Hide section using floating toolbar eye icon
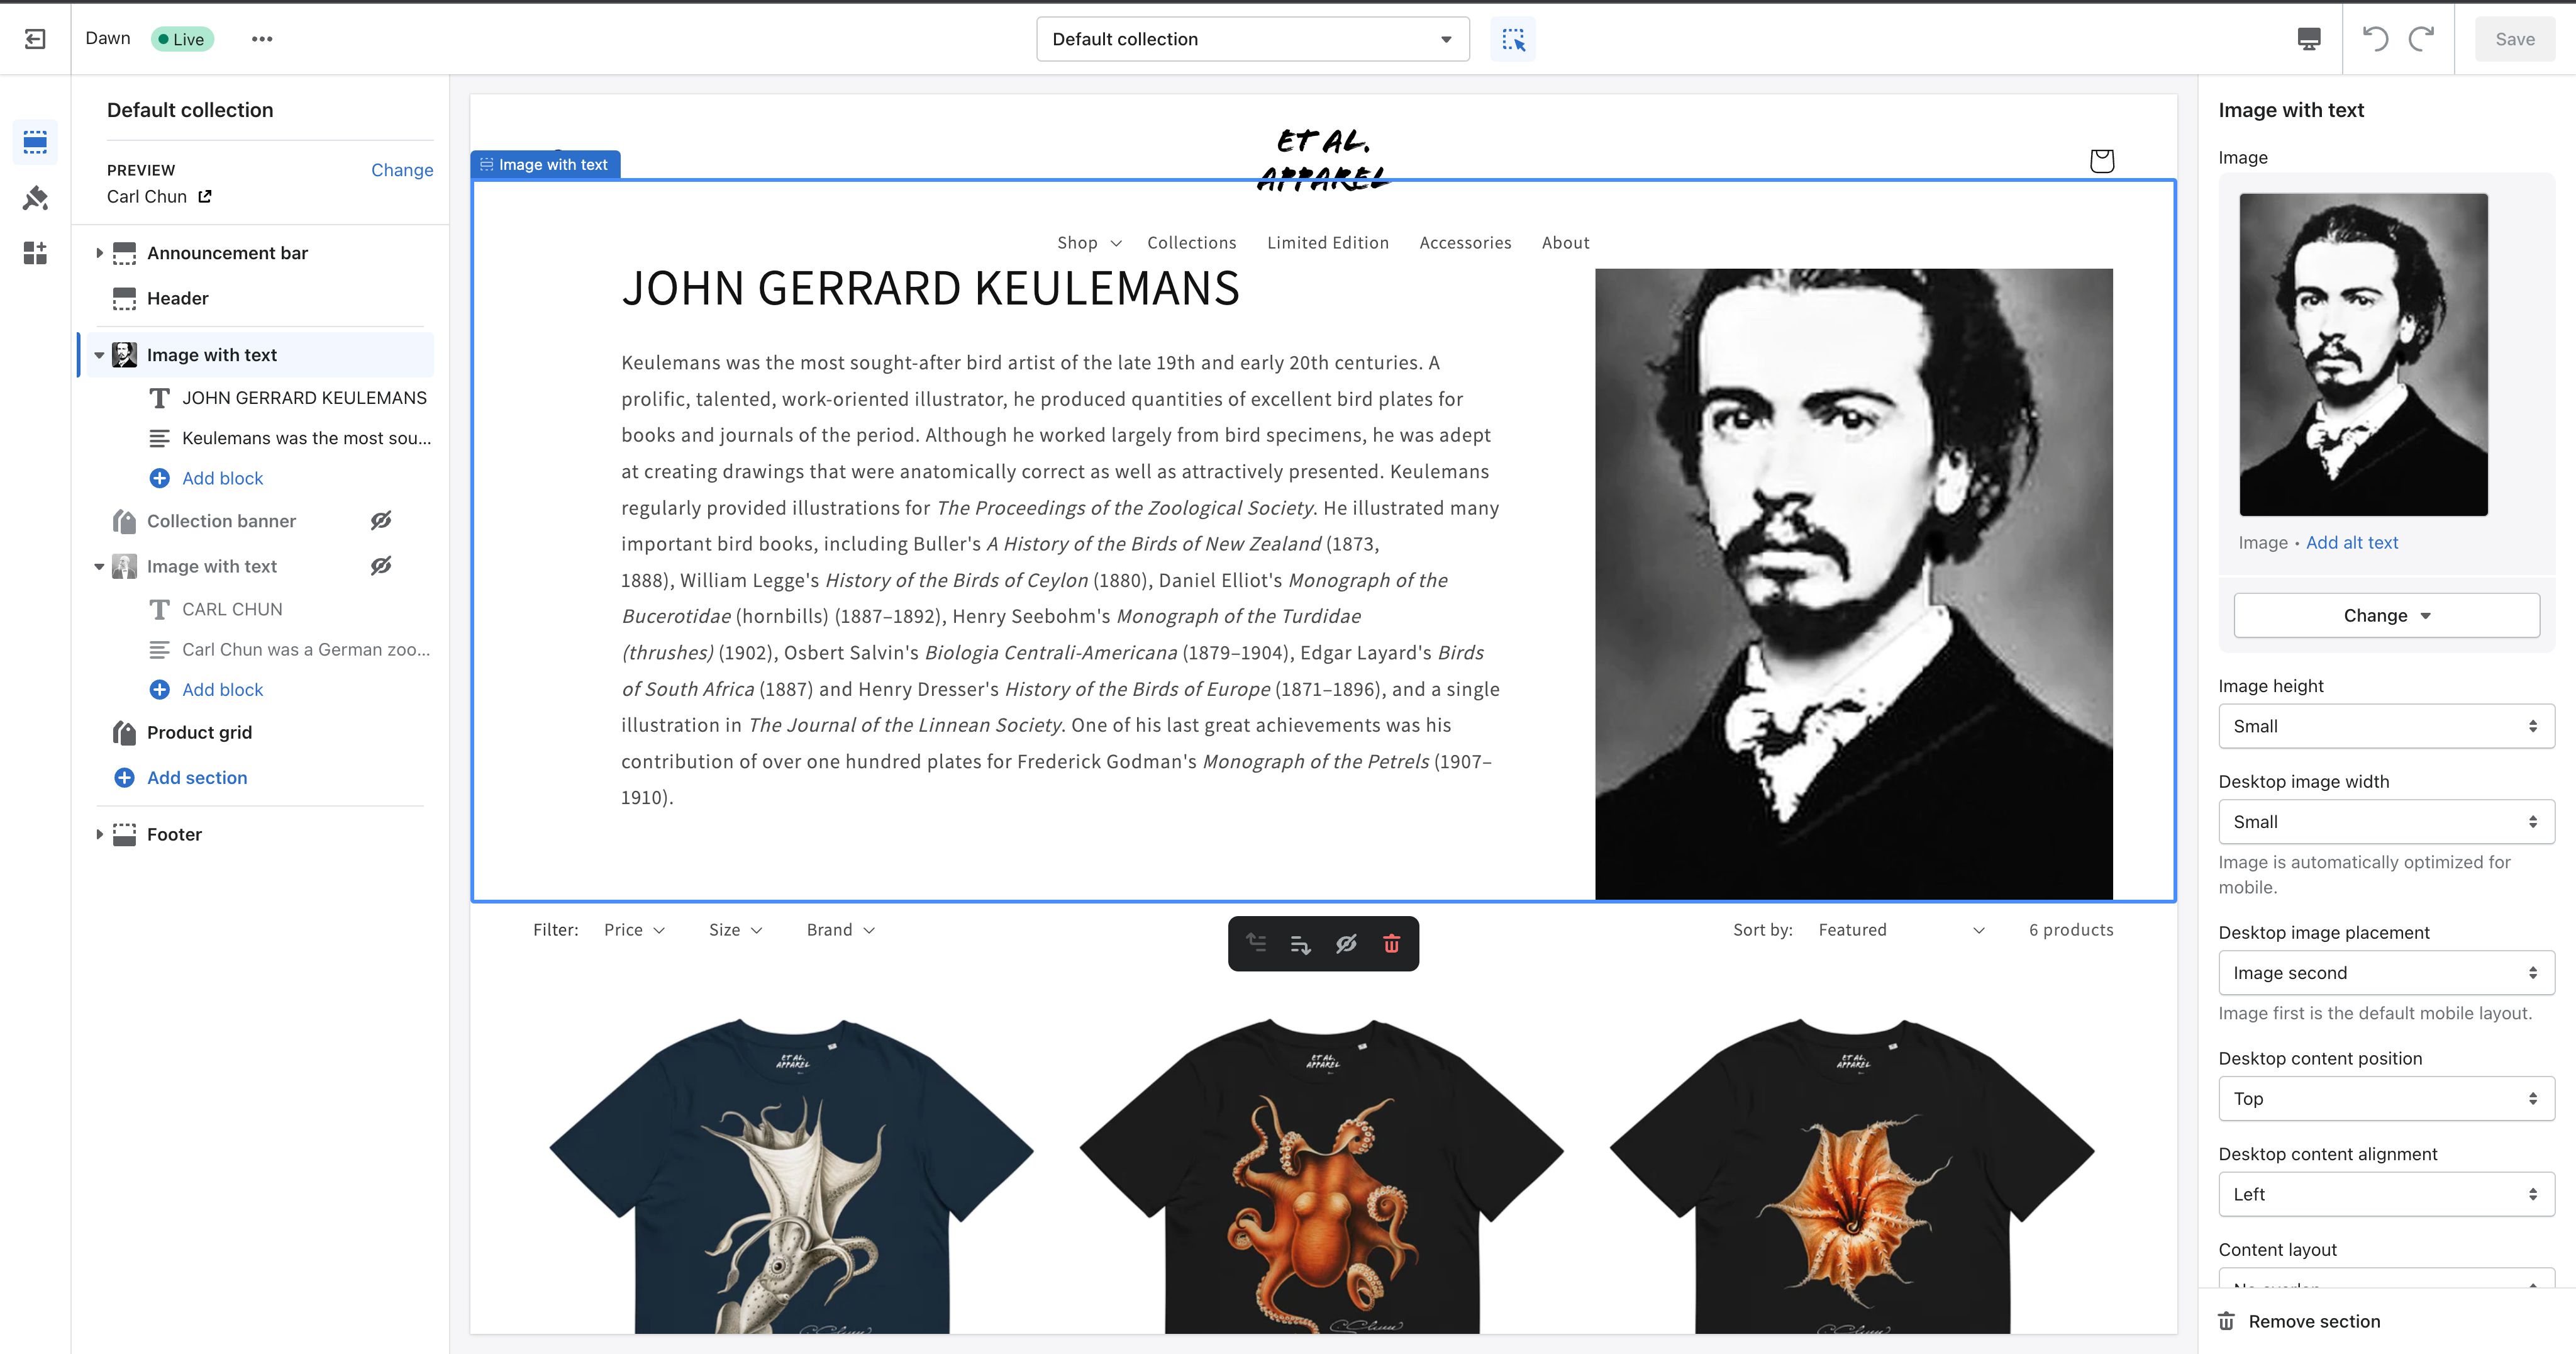This screenshot has height=1354, width=2576. pos(1346,944)
